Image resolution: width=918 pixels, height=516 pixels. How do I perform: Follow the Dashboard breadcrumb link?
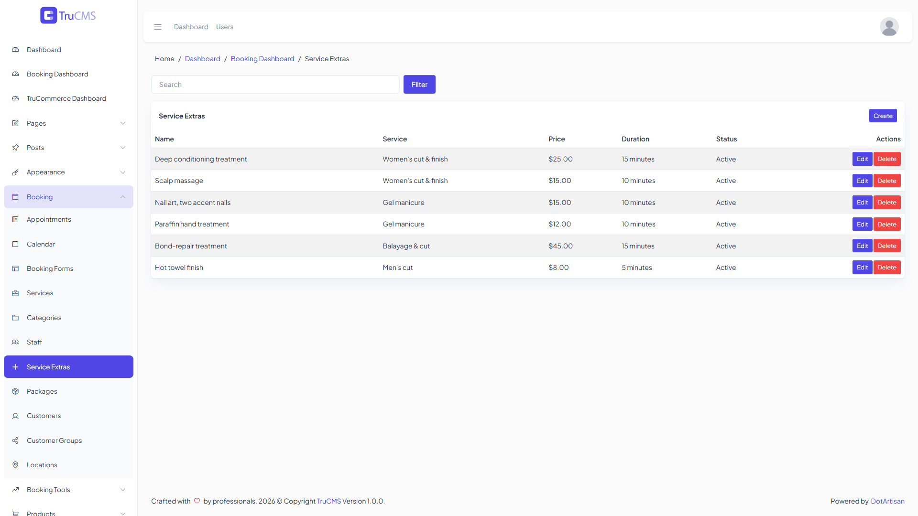(203, 59)
